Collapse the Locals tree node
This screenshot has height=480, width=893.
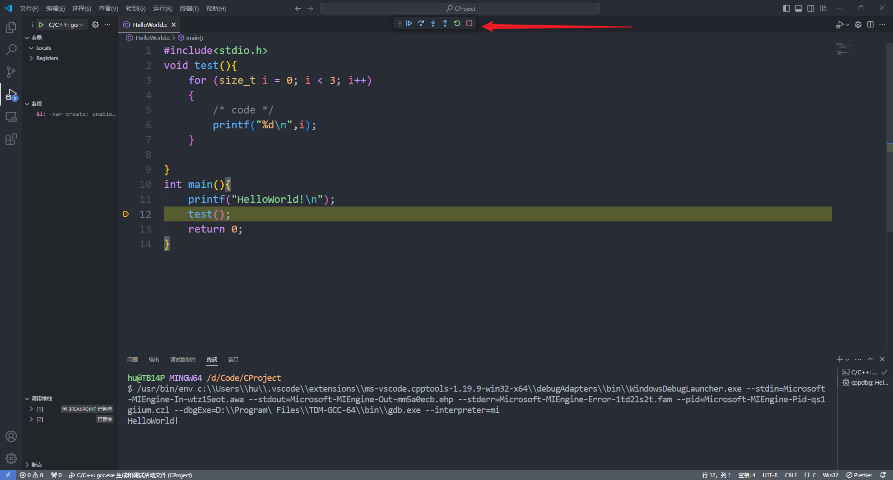pyautogui.click(x=31, y=48)
